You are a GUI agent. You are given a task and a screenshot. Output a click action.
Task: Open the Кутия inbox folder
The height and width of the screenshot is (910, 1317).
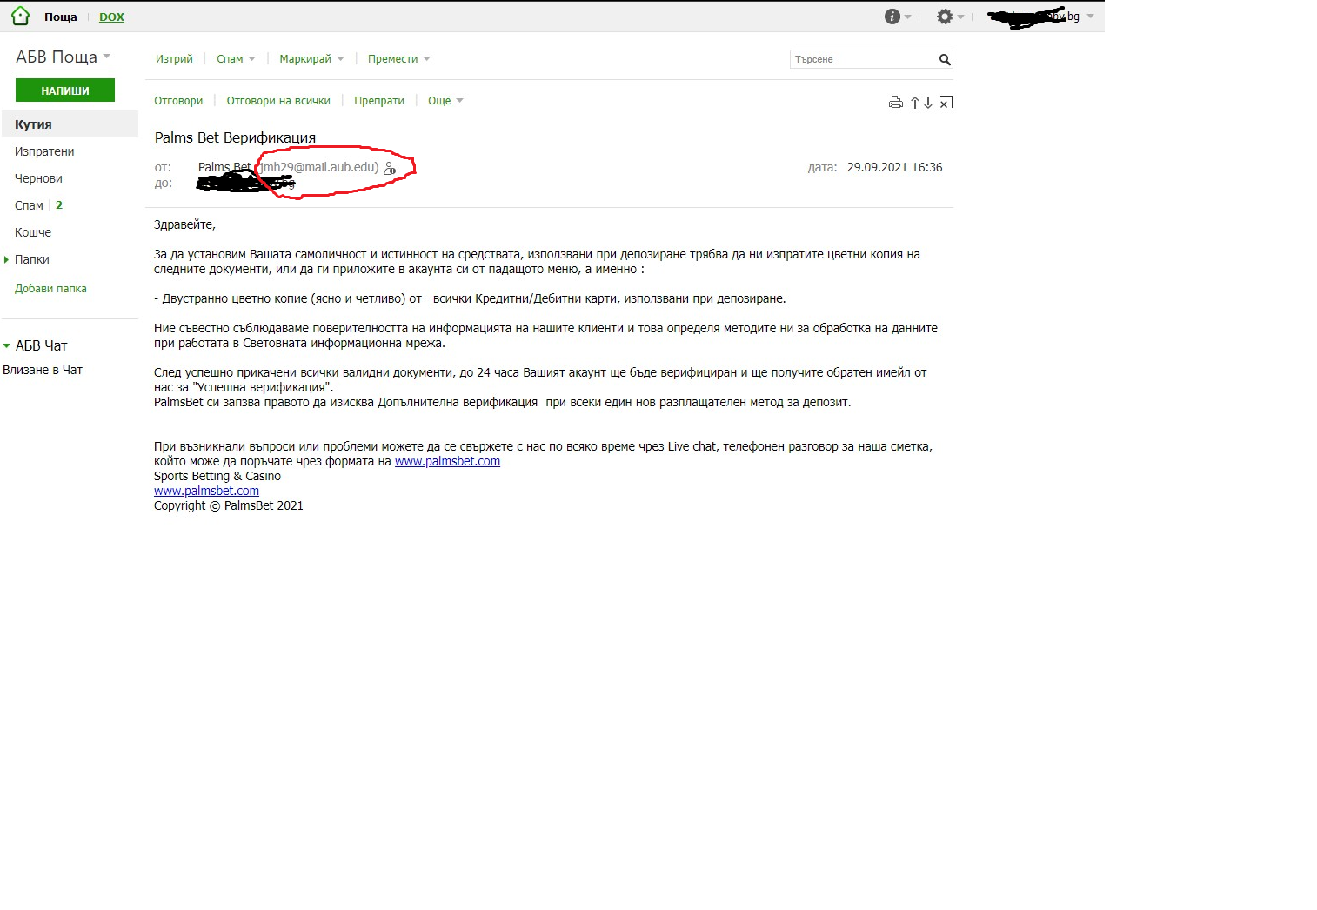coord(70,124)
